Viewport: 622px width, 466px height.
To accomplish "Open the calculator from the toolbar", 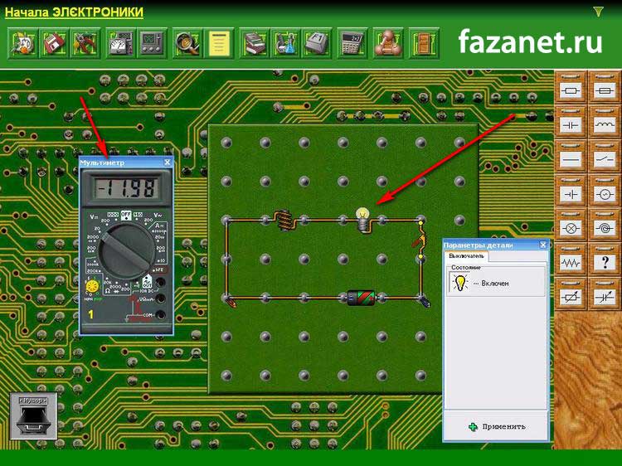I will pyautogui.click(x=352, y=42).
